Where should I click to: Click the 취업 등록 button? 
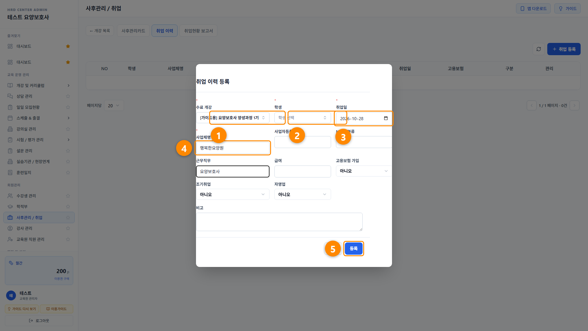click(564, 49)
